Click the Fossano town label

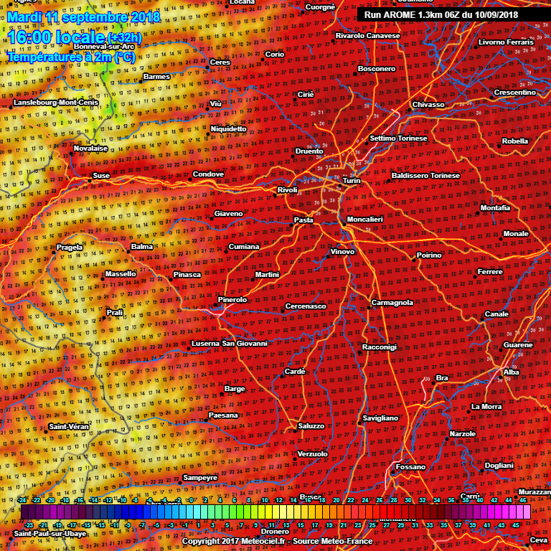[x=410, y=467]
